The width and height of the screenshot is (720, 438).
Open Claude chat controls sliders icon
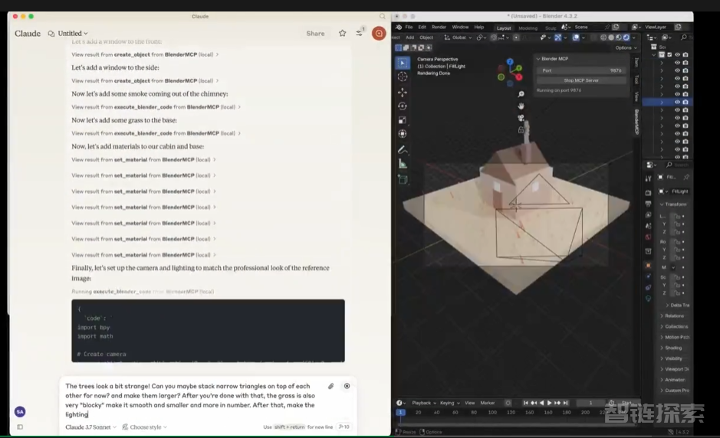coord(359,33)
